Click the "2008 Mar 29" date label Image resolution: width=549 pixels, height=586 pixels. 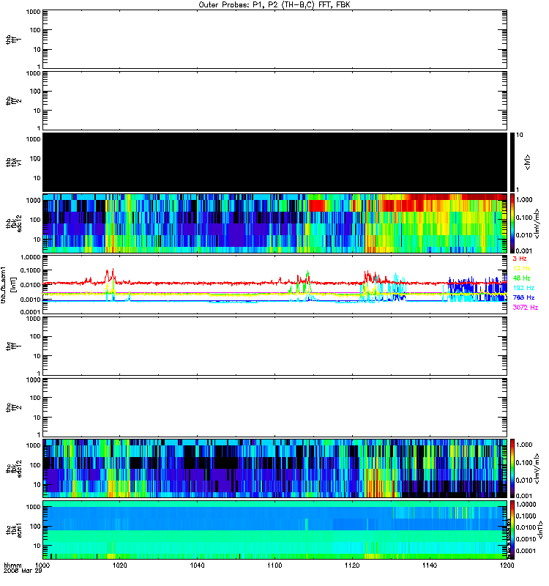point(23,571)
